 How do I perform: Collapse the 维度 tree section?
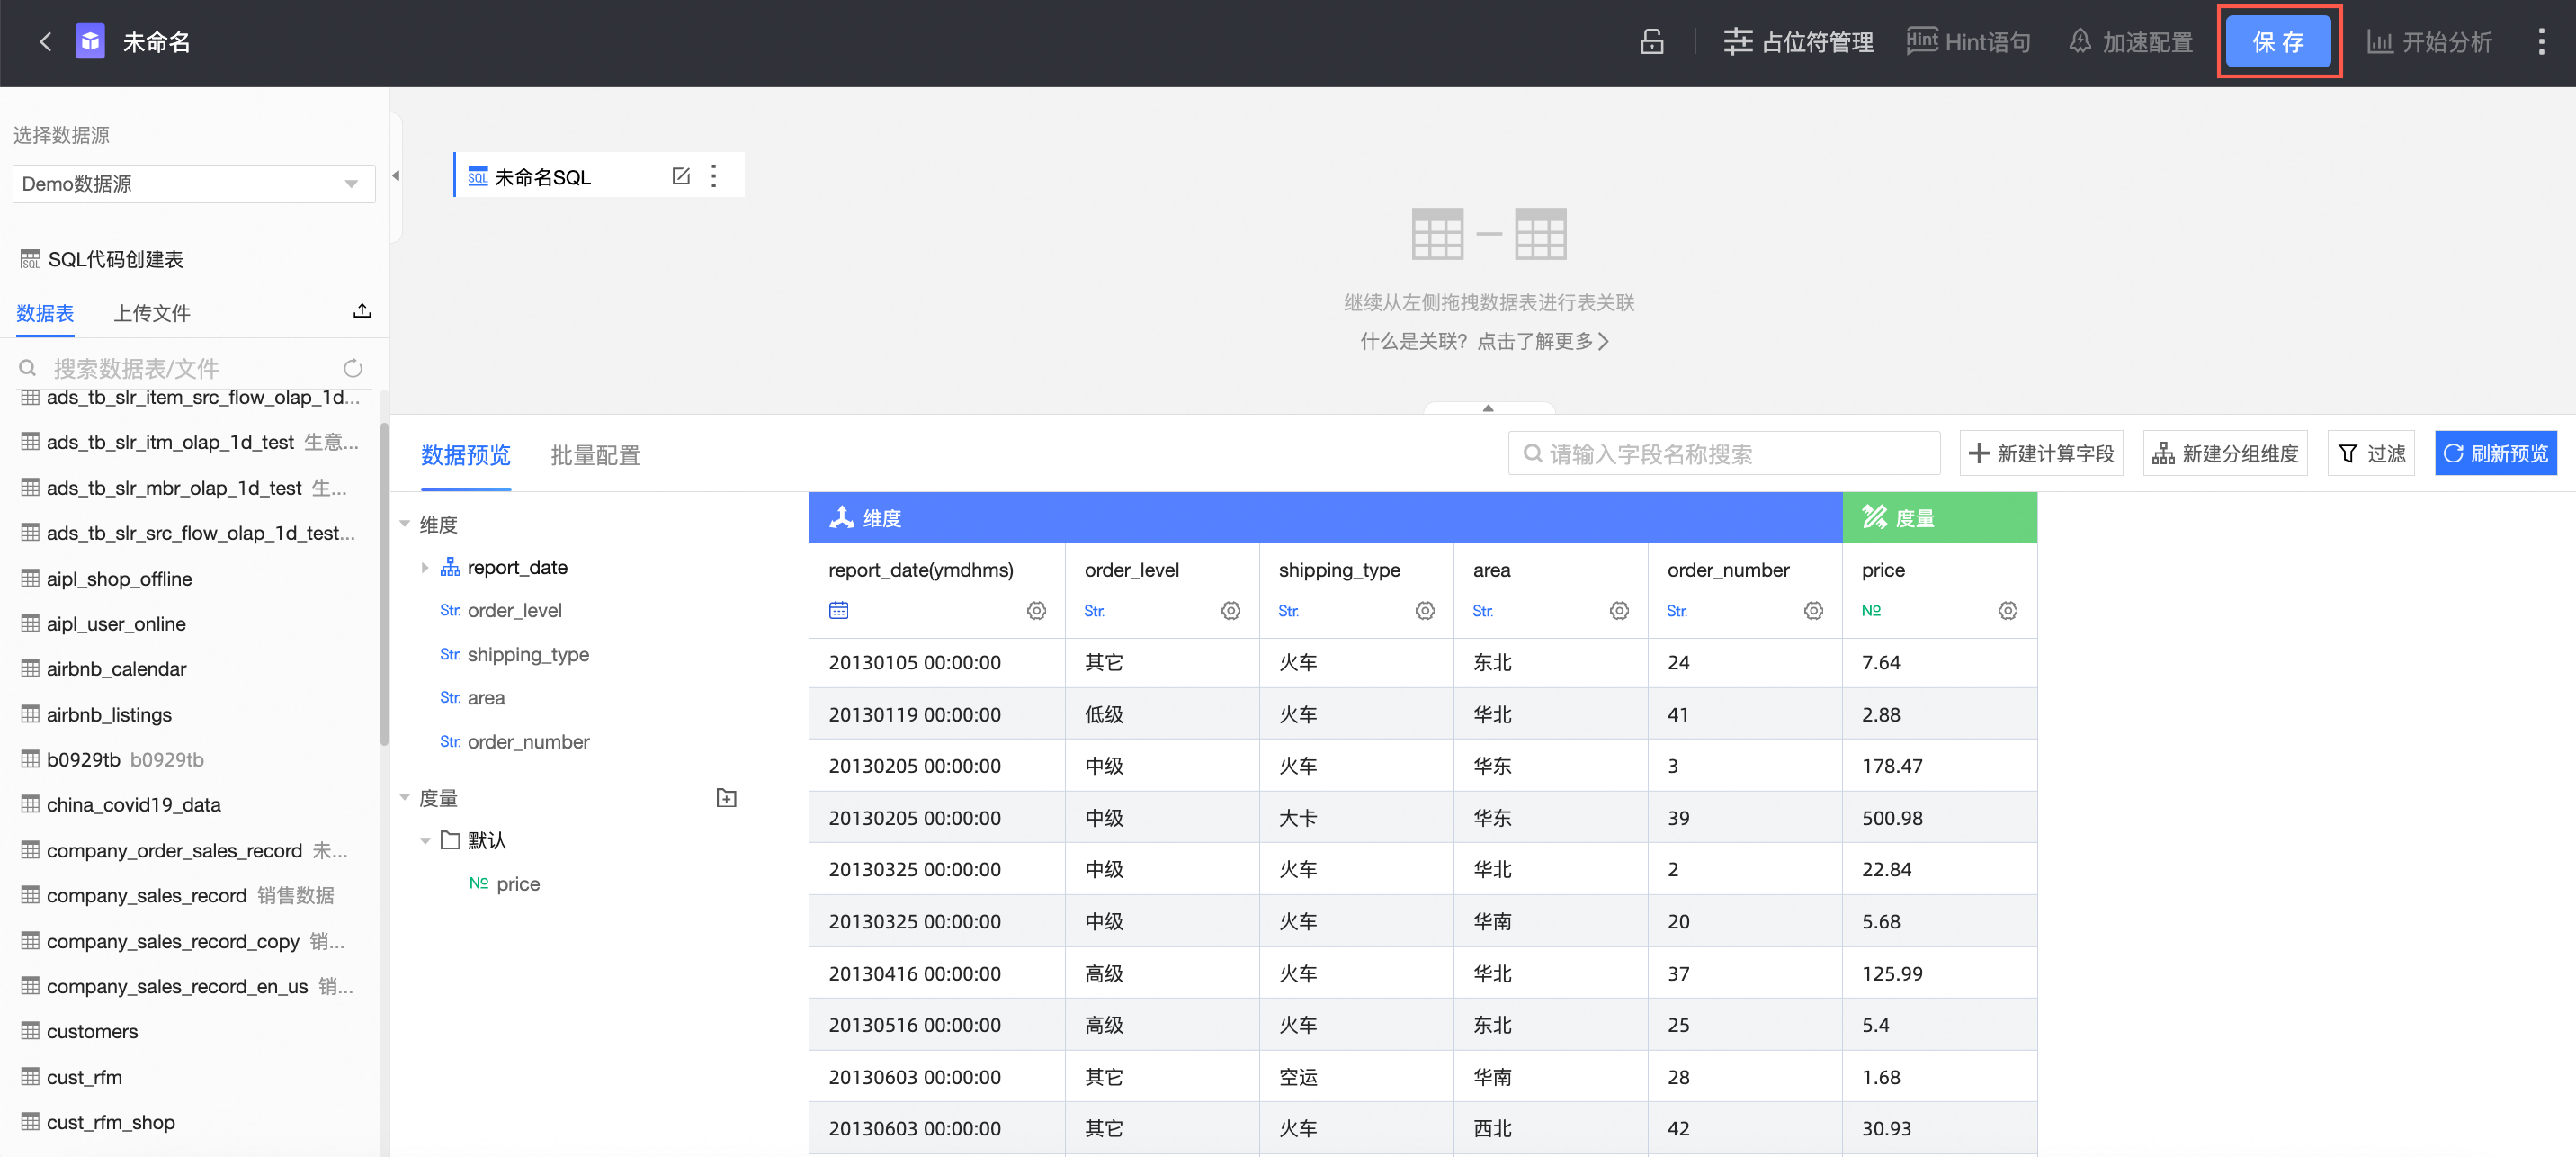[x=405, y=523]
